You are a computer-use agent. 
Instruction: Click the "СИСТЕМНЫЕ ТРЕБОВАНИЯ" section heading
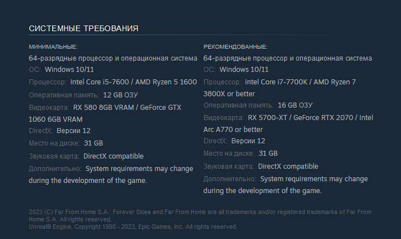pyautogui.click(x=83, y=28)
